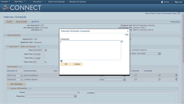This screenshot has height=104, width=184.
Task: Open page Help link
Action: 159,14
